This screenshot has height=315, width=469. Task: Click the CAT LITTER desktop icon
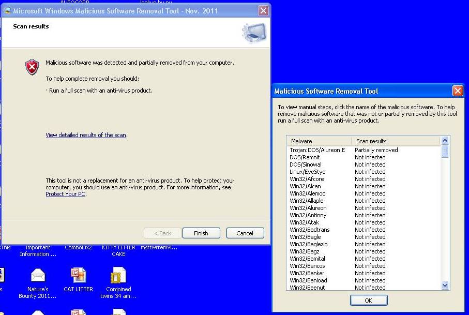click(79, 280)
